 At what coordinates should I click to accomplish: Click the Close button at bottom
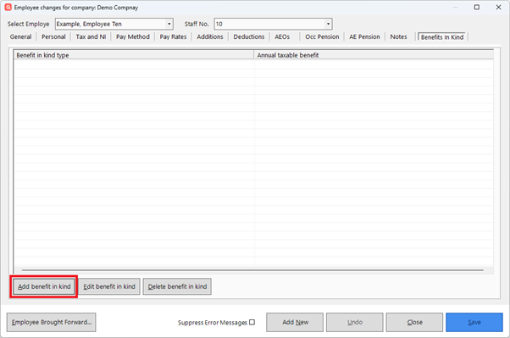[415, 323]
